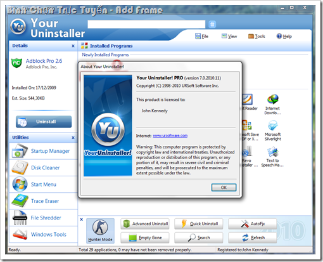323x262 pixels.
Task: Click licensed name John Kennedy in dialog
Action: pyautogui.click(x=155, y=110)
